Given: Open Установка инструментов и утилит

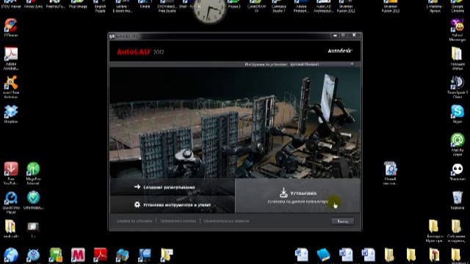Looking at the screenshot, I should 177,205.
